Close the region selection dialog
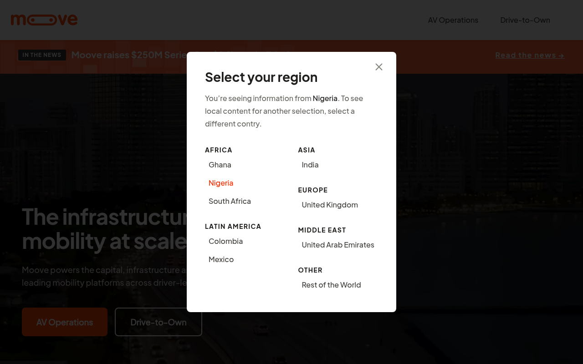 [379, 67]
